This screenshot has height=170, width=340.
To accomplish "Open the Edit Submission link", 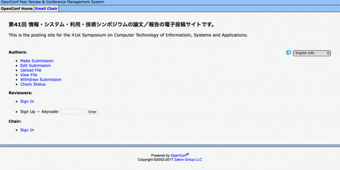I will click(x=35, y=65).
